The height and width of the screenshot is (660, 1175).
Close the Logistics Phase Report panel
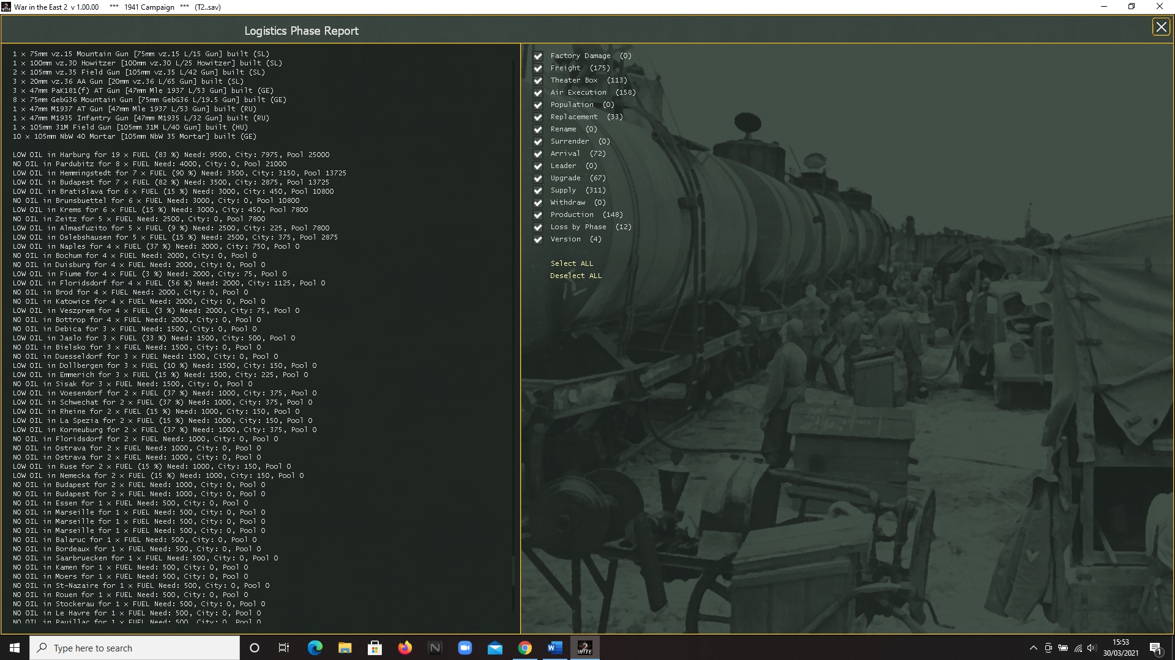pyautogui.click(x=1160, y=27)
